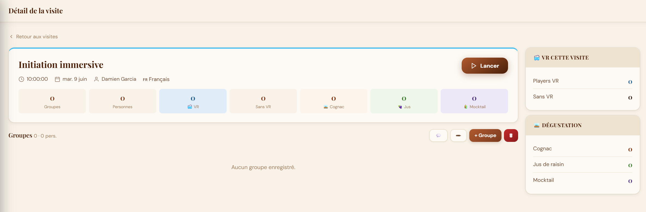Image resolution: width=646 pixels, height=212 pixels.
Task: Add a new group with + Groupe
Action: tap(485, 135)
